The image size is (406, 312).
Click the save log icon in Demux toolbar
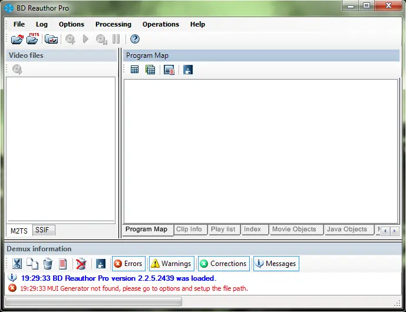pyautogui.click(x=101, y=264)
